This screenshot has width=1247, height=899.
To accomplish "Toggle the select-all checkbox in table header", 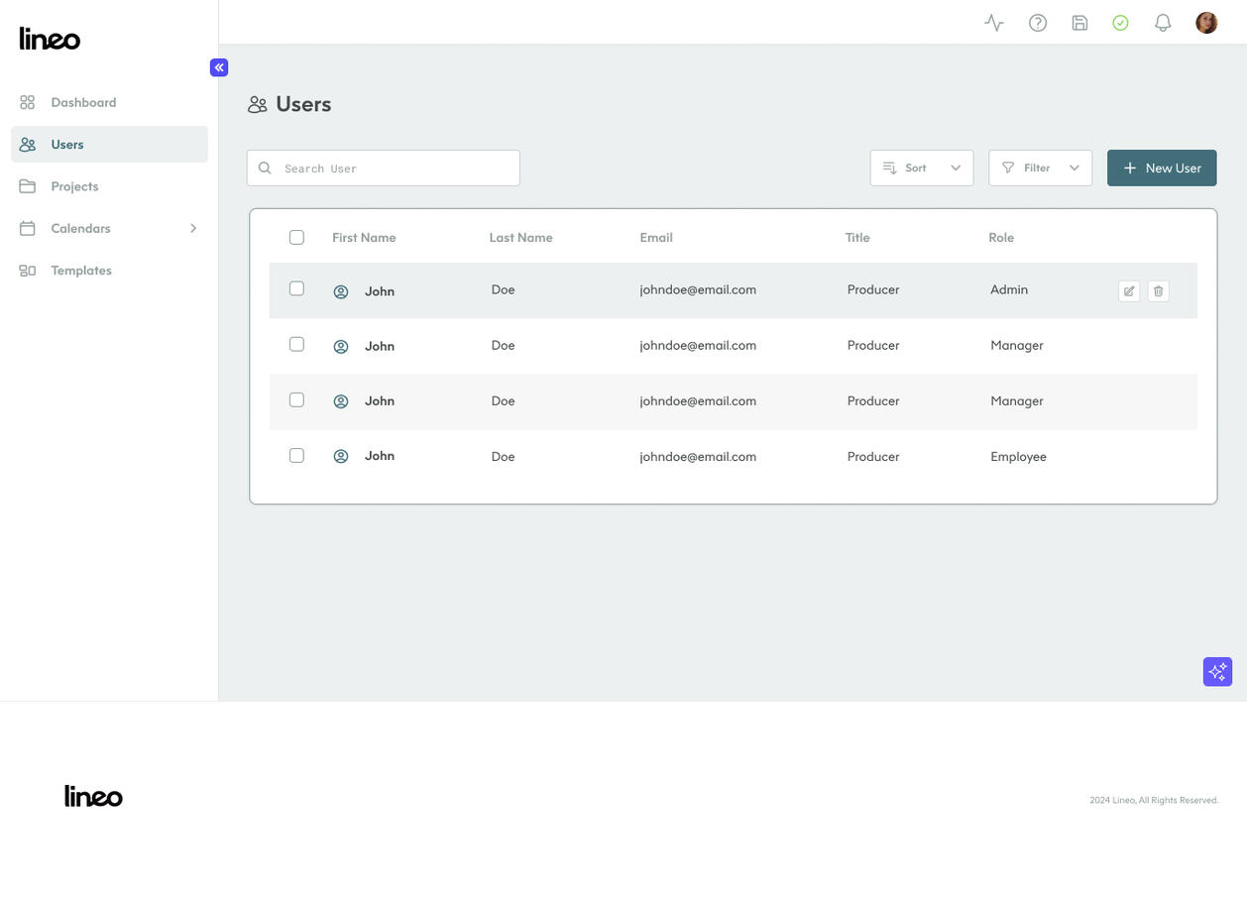I will click(296, 237).
